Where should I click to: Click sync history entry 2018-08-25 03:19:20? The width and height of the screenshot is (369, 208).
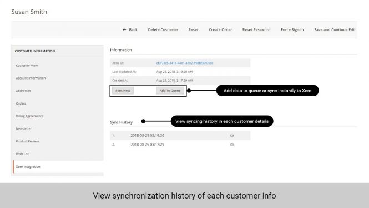147,136
